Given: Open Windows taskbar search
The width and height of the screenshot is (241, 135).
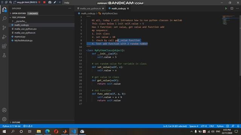Looking at the screenshot, I should [13, 132].
